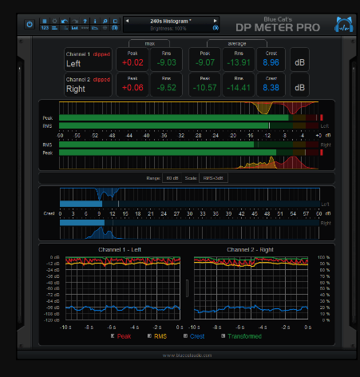Viewport: 360px width, 377px height.
Task: Click average Peak value '-9.07'
Action: point(205,62)
